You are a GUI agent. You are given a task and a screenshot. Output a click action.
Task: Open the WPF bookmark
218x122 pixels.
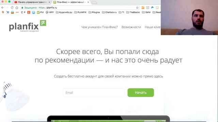pyautogui.click(x=50, y=12)
